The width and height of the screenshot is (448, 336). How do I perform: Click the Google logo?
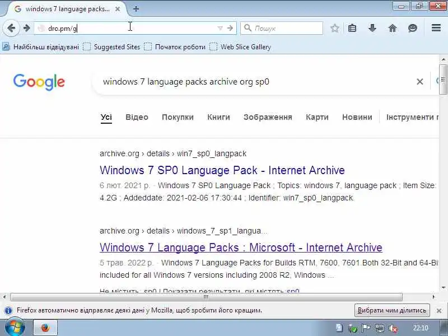[x=39, y=82]
